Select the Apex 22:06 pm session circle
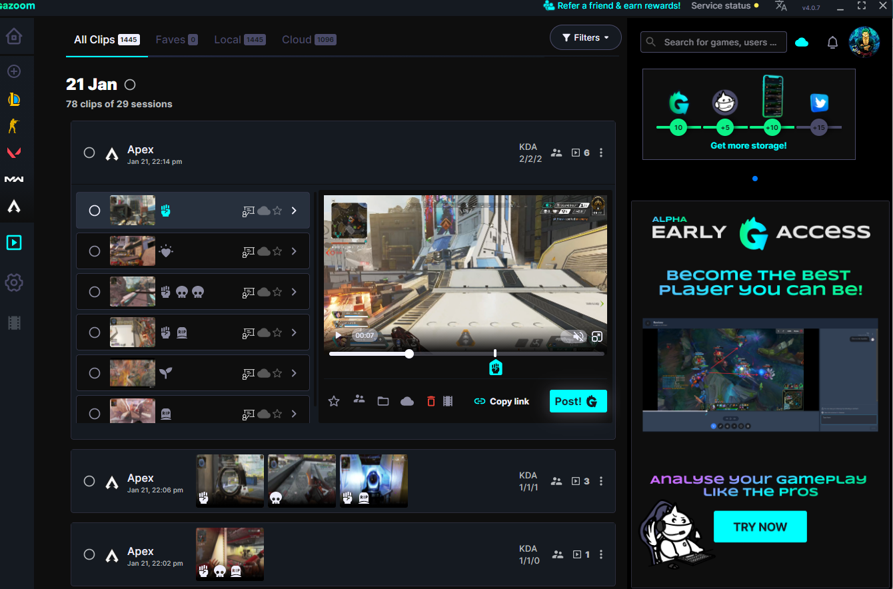The height and width of the screenshot is (589, 893). 89,481
